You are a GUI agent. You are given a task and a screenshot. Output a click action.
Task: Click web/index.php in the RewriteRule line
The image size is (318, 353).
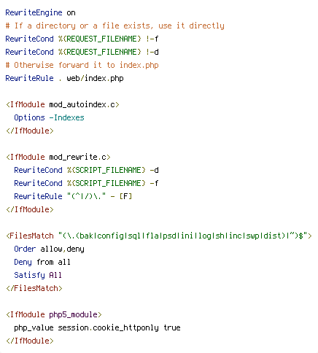pos(95,79)
